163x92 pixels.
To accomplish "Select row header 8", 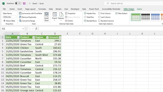I will point(3,62).
